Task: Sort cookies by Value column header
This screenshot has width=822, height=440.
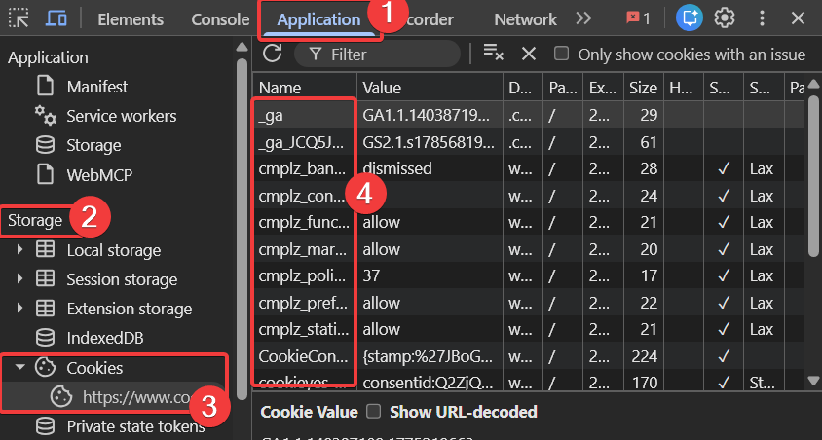Action: (430, 88)
